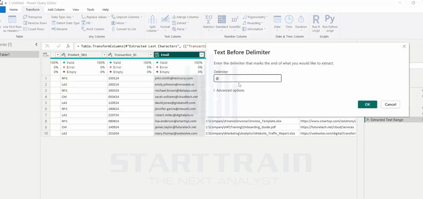423x199 pixels.
Task: Click Detect Data Type
Action: coord(65,23)
